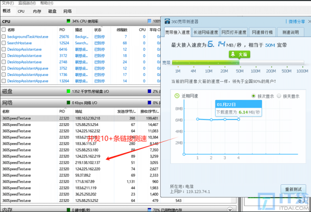Click the green 宽带 speed progress bar
The height and width of the screenshot is (212, 311).
206,63
